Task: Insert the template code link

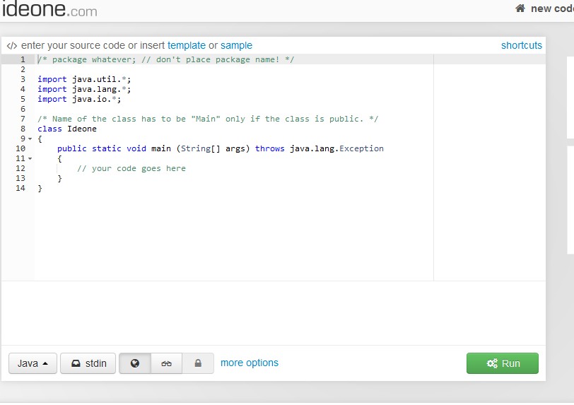Action: coord(187,45)
